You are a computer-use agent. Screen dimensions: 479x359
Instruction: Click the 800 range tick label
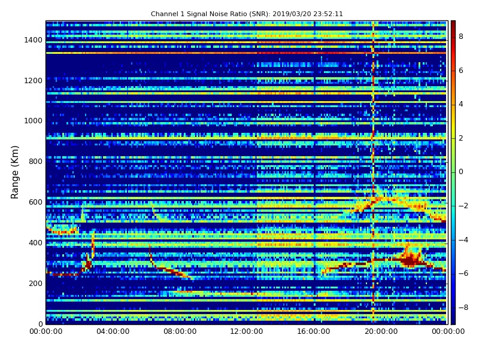pos(35,162)
